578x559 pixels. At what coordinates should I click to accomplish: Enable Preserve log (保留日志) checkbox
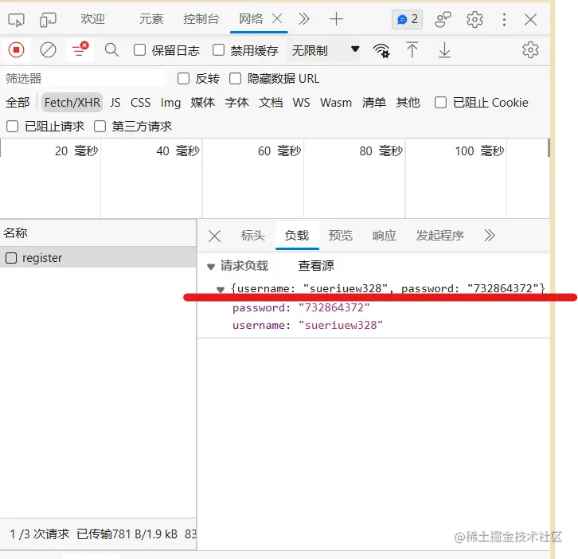(x=139, y=50)
